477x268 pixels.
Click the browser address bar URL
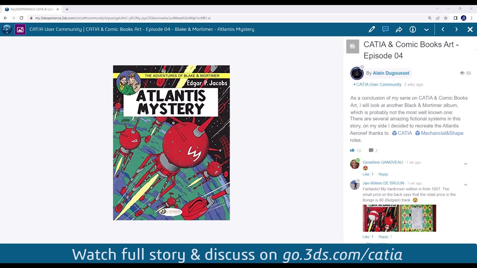tap(123, 18)
